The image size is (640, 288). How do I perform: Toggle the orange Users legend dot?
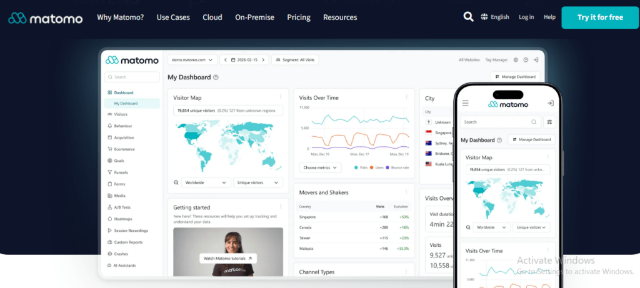pyautogui.click(x=372, y=167)
